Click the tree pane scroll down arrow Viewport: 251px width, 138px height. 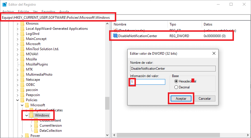tap(107, 135)
